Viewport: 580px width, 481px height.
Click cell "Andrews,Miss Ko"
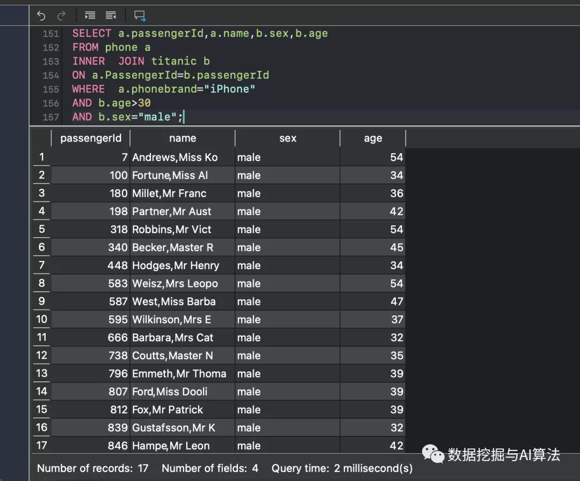(183, 157)
